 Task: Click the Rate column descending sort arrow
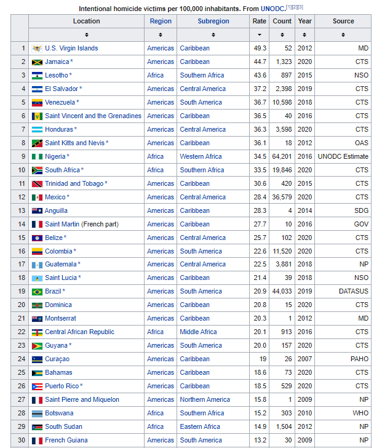click(259, 35)
